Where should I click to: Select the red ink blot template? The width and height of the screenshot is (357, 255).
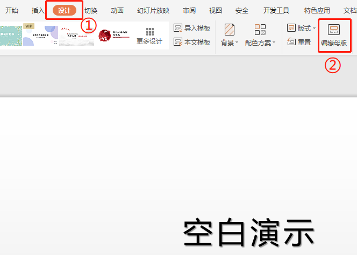coord(113,36)
